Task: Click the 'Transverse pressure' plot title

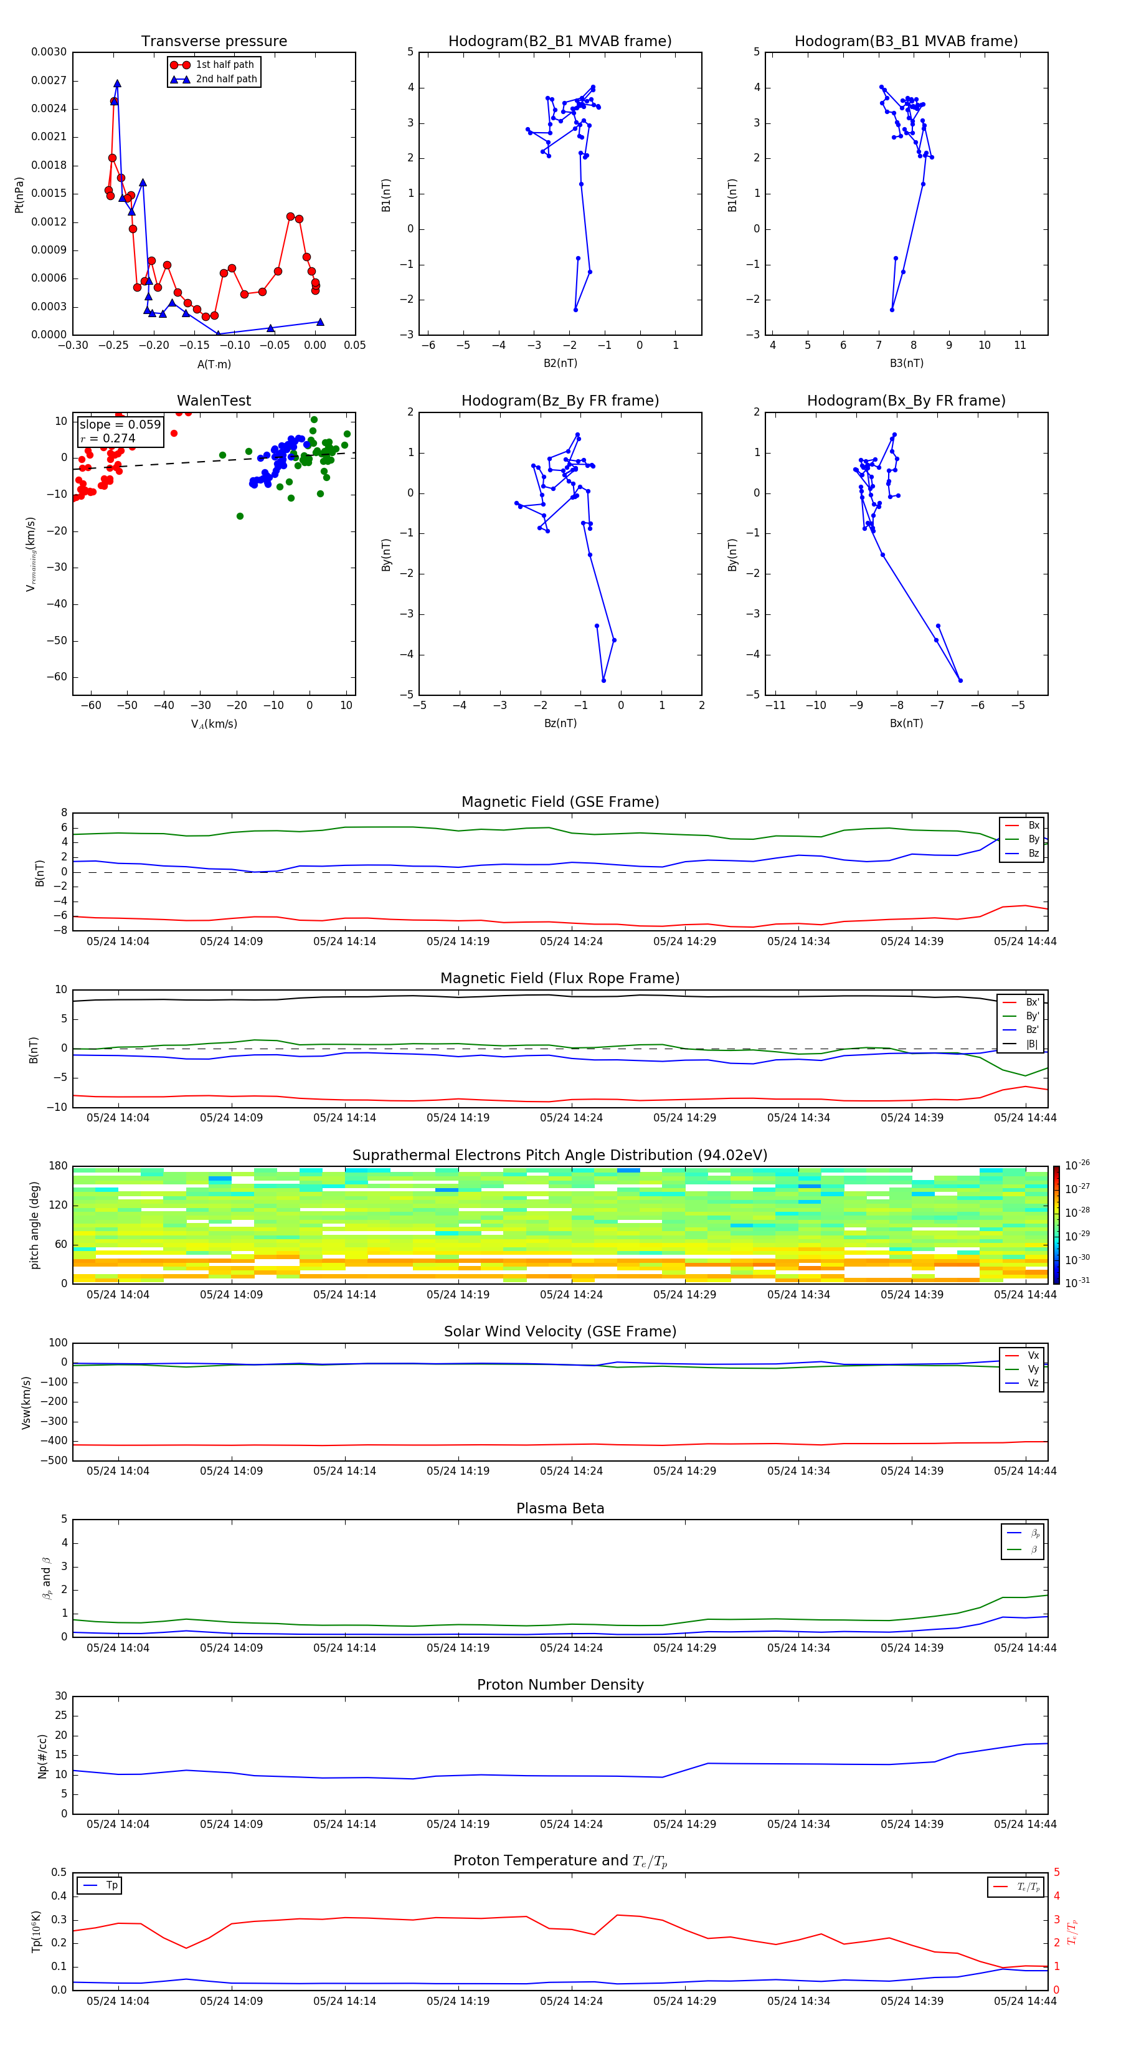Action: click(214, 42)
